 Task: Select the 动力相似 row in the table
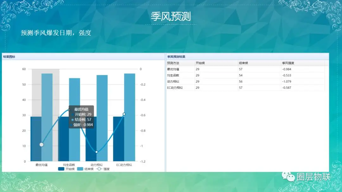point(245,81)
